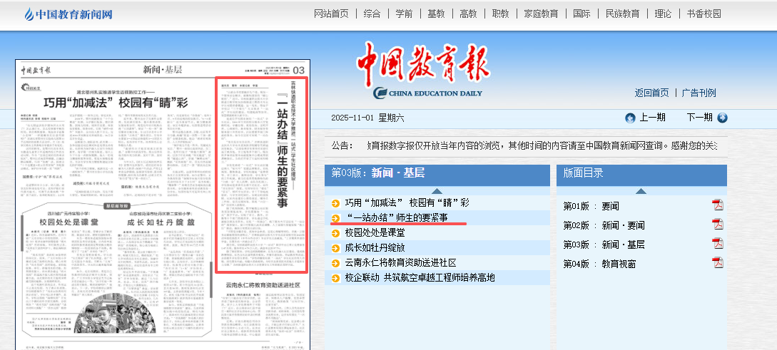Click the right arrow icon beside 下一期
The height and width of the screenshot is (350, 777).
722,118
